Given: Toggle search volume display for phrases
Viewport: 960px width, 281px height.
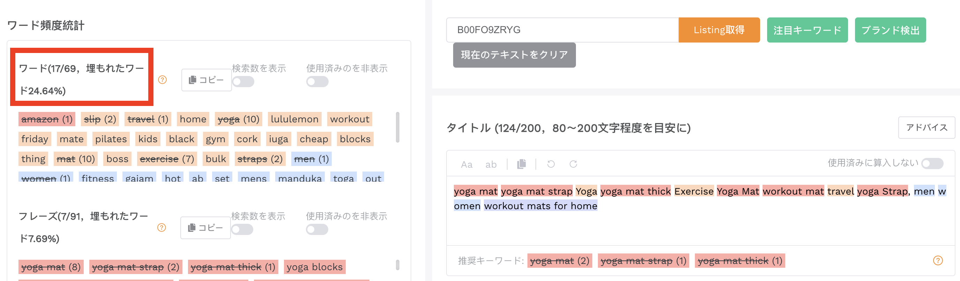Looking at the screenshot, I should tap(242, 229).
